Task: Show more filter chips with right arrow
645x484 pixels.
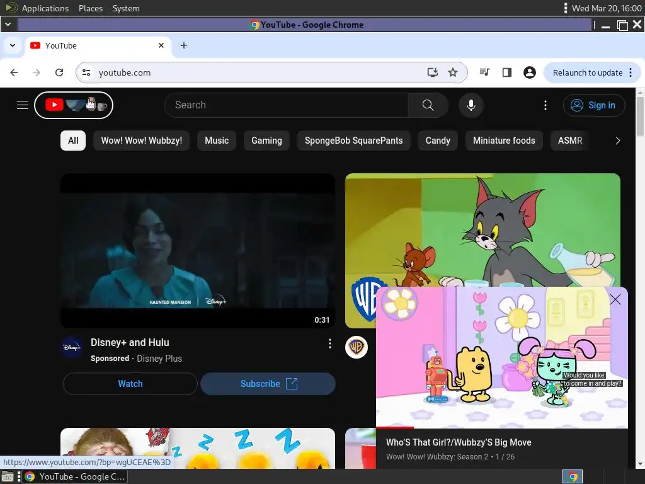Action: (617, 141)
